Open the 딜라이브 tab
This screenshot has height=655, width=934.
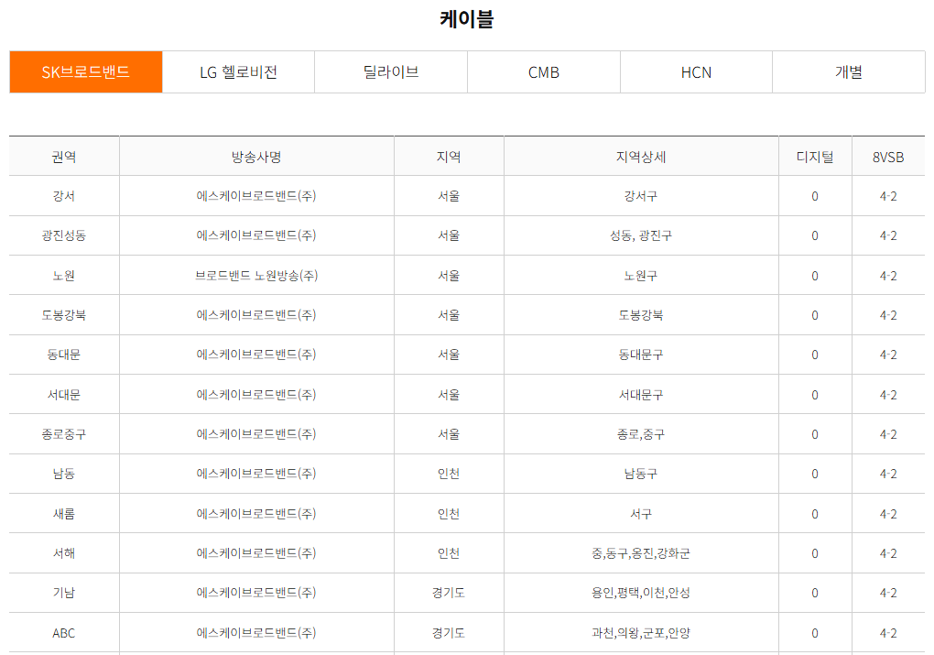coord(391,71)
